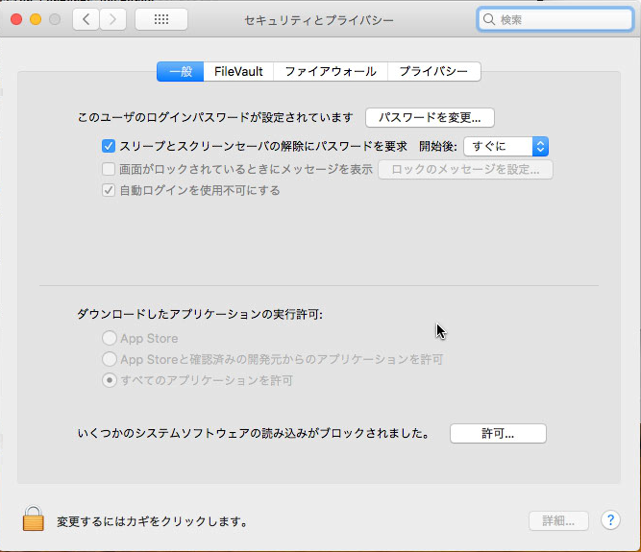Focus the 検索 search field
This screenshot has height=552, width=641.
click(555, 19)
